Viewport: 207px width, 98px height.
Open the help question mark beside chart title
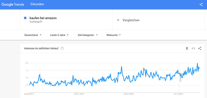pyautogui.click(x=62, y=48)
